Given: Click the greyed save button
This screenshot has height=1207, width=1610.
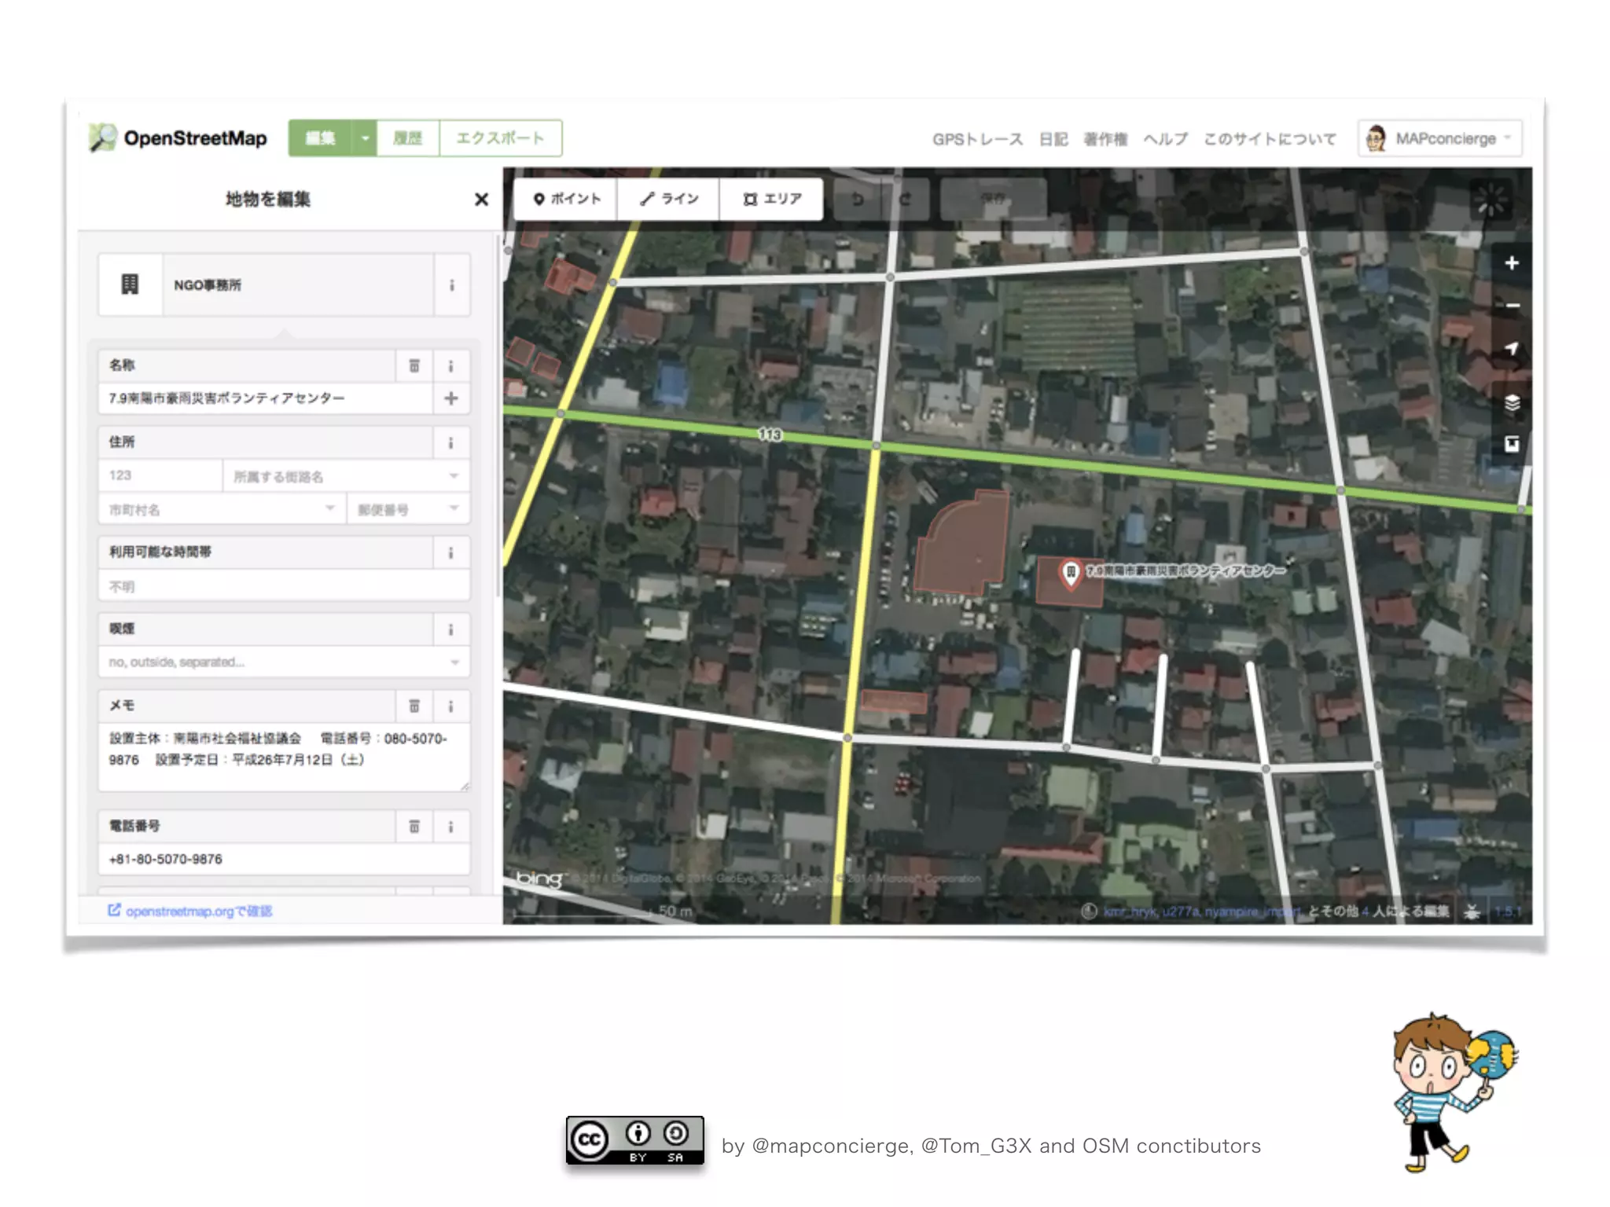Looking at the screenshot, I should point(994,200).
